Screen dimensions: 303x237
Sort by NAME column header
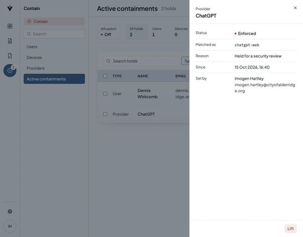coord(143,76)
